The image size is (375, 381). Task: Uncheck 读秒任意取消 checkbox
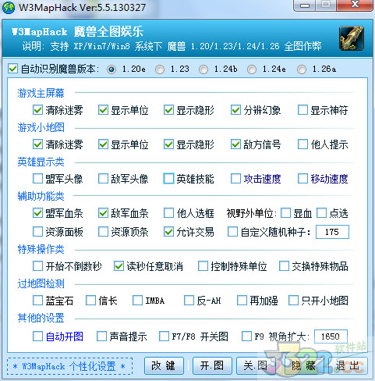119,266
